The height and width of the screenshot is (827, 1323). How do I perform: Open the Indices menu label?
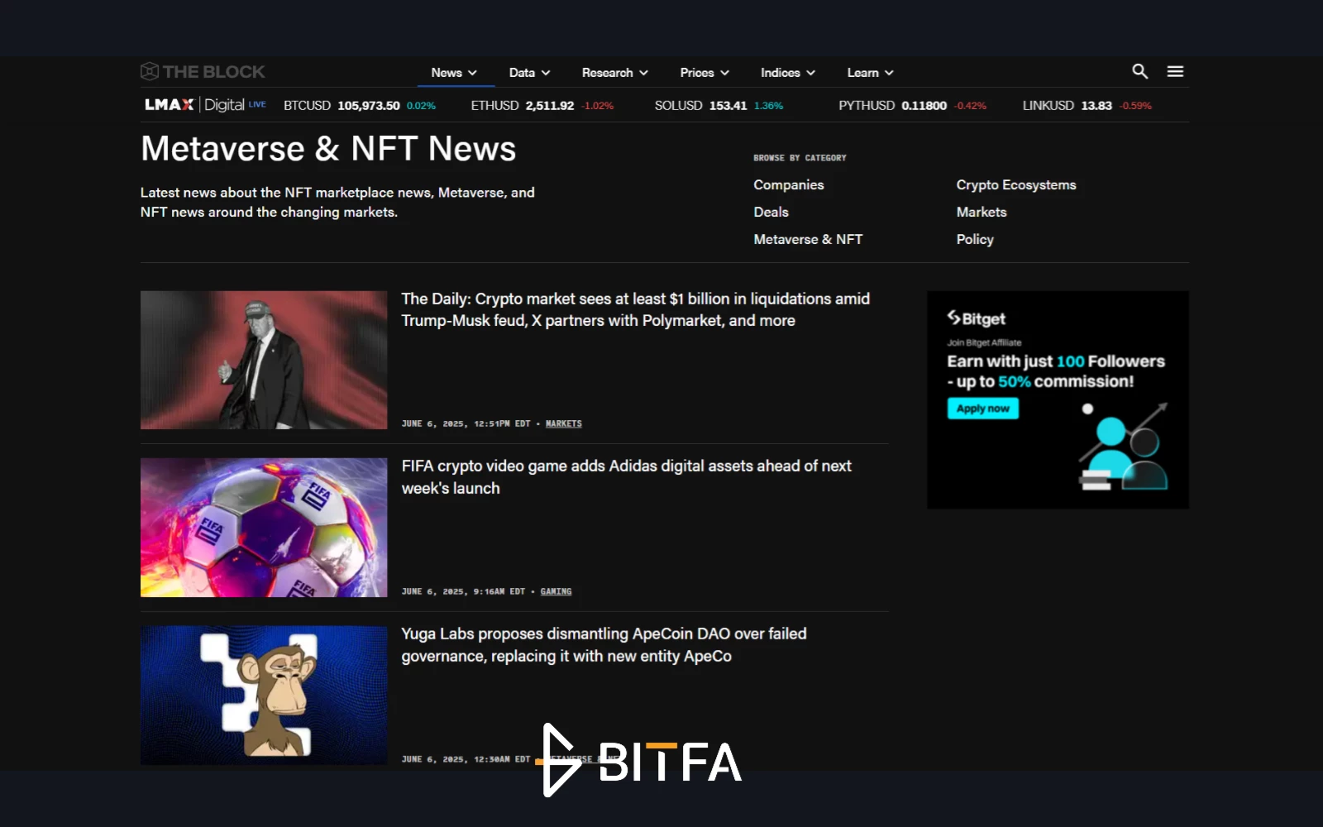pyautogui.click(x=781, y=73)
